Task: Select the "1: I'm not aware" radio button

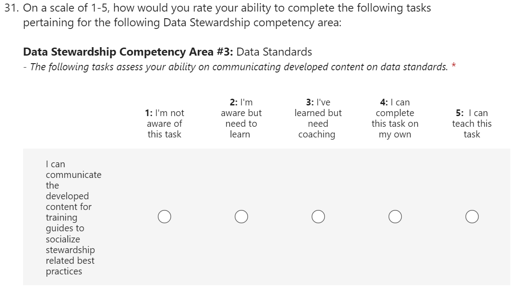Action: [x=164, y=217]
